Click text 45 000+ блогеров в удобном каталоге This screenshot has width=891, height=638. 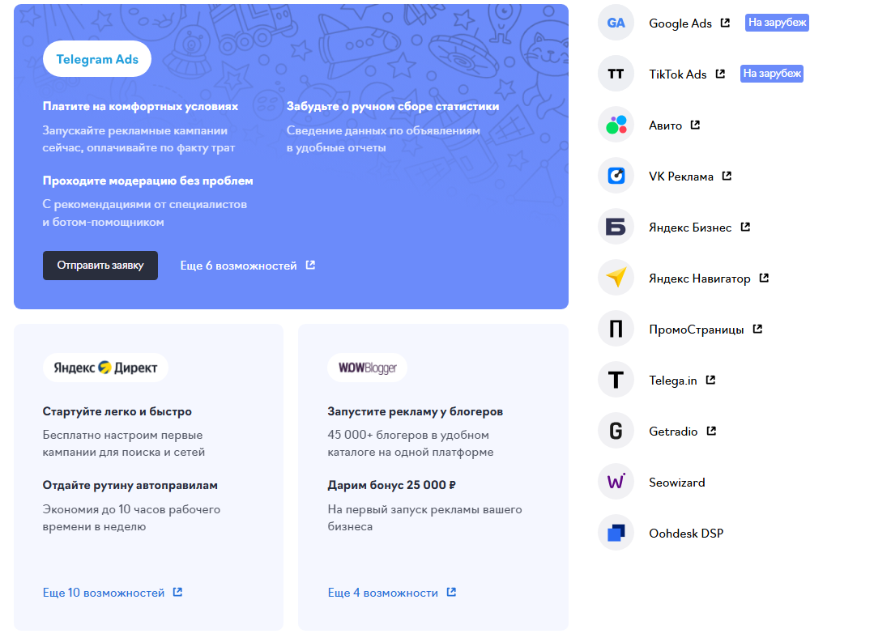(411, 444)
